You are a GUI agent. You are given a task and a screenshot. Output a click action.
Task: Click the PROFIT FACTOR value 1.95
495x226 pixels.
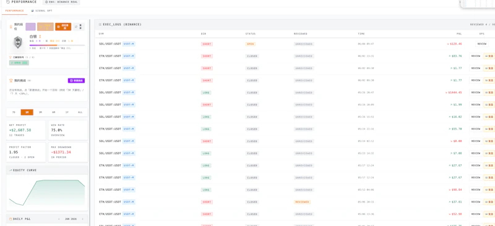(14, 153)
